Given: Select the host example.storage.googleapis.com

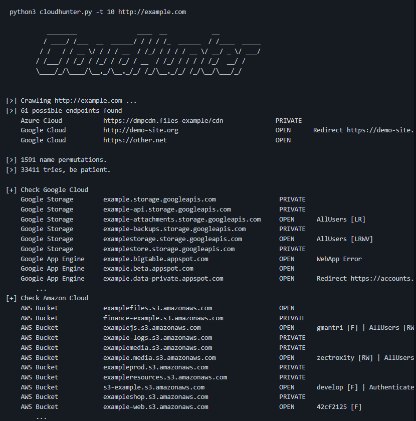Looking at the screenshot, I should tap(159, 199).
